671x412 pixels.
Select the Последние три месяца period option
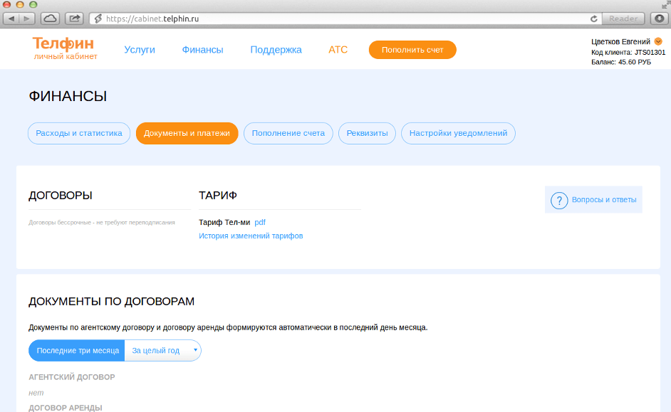coord(76,350)
